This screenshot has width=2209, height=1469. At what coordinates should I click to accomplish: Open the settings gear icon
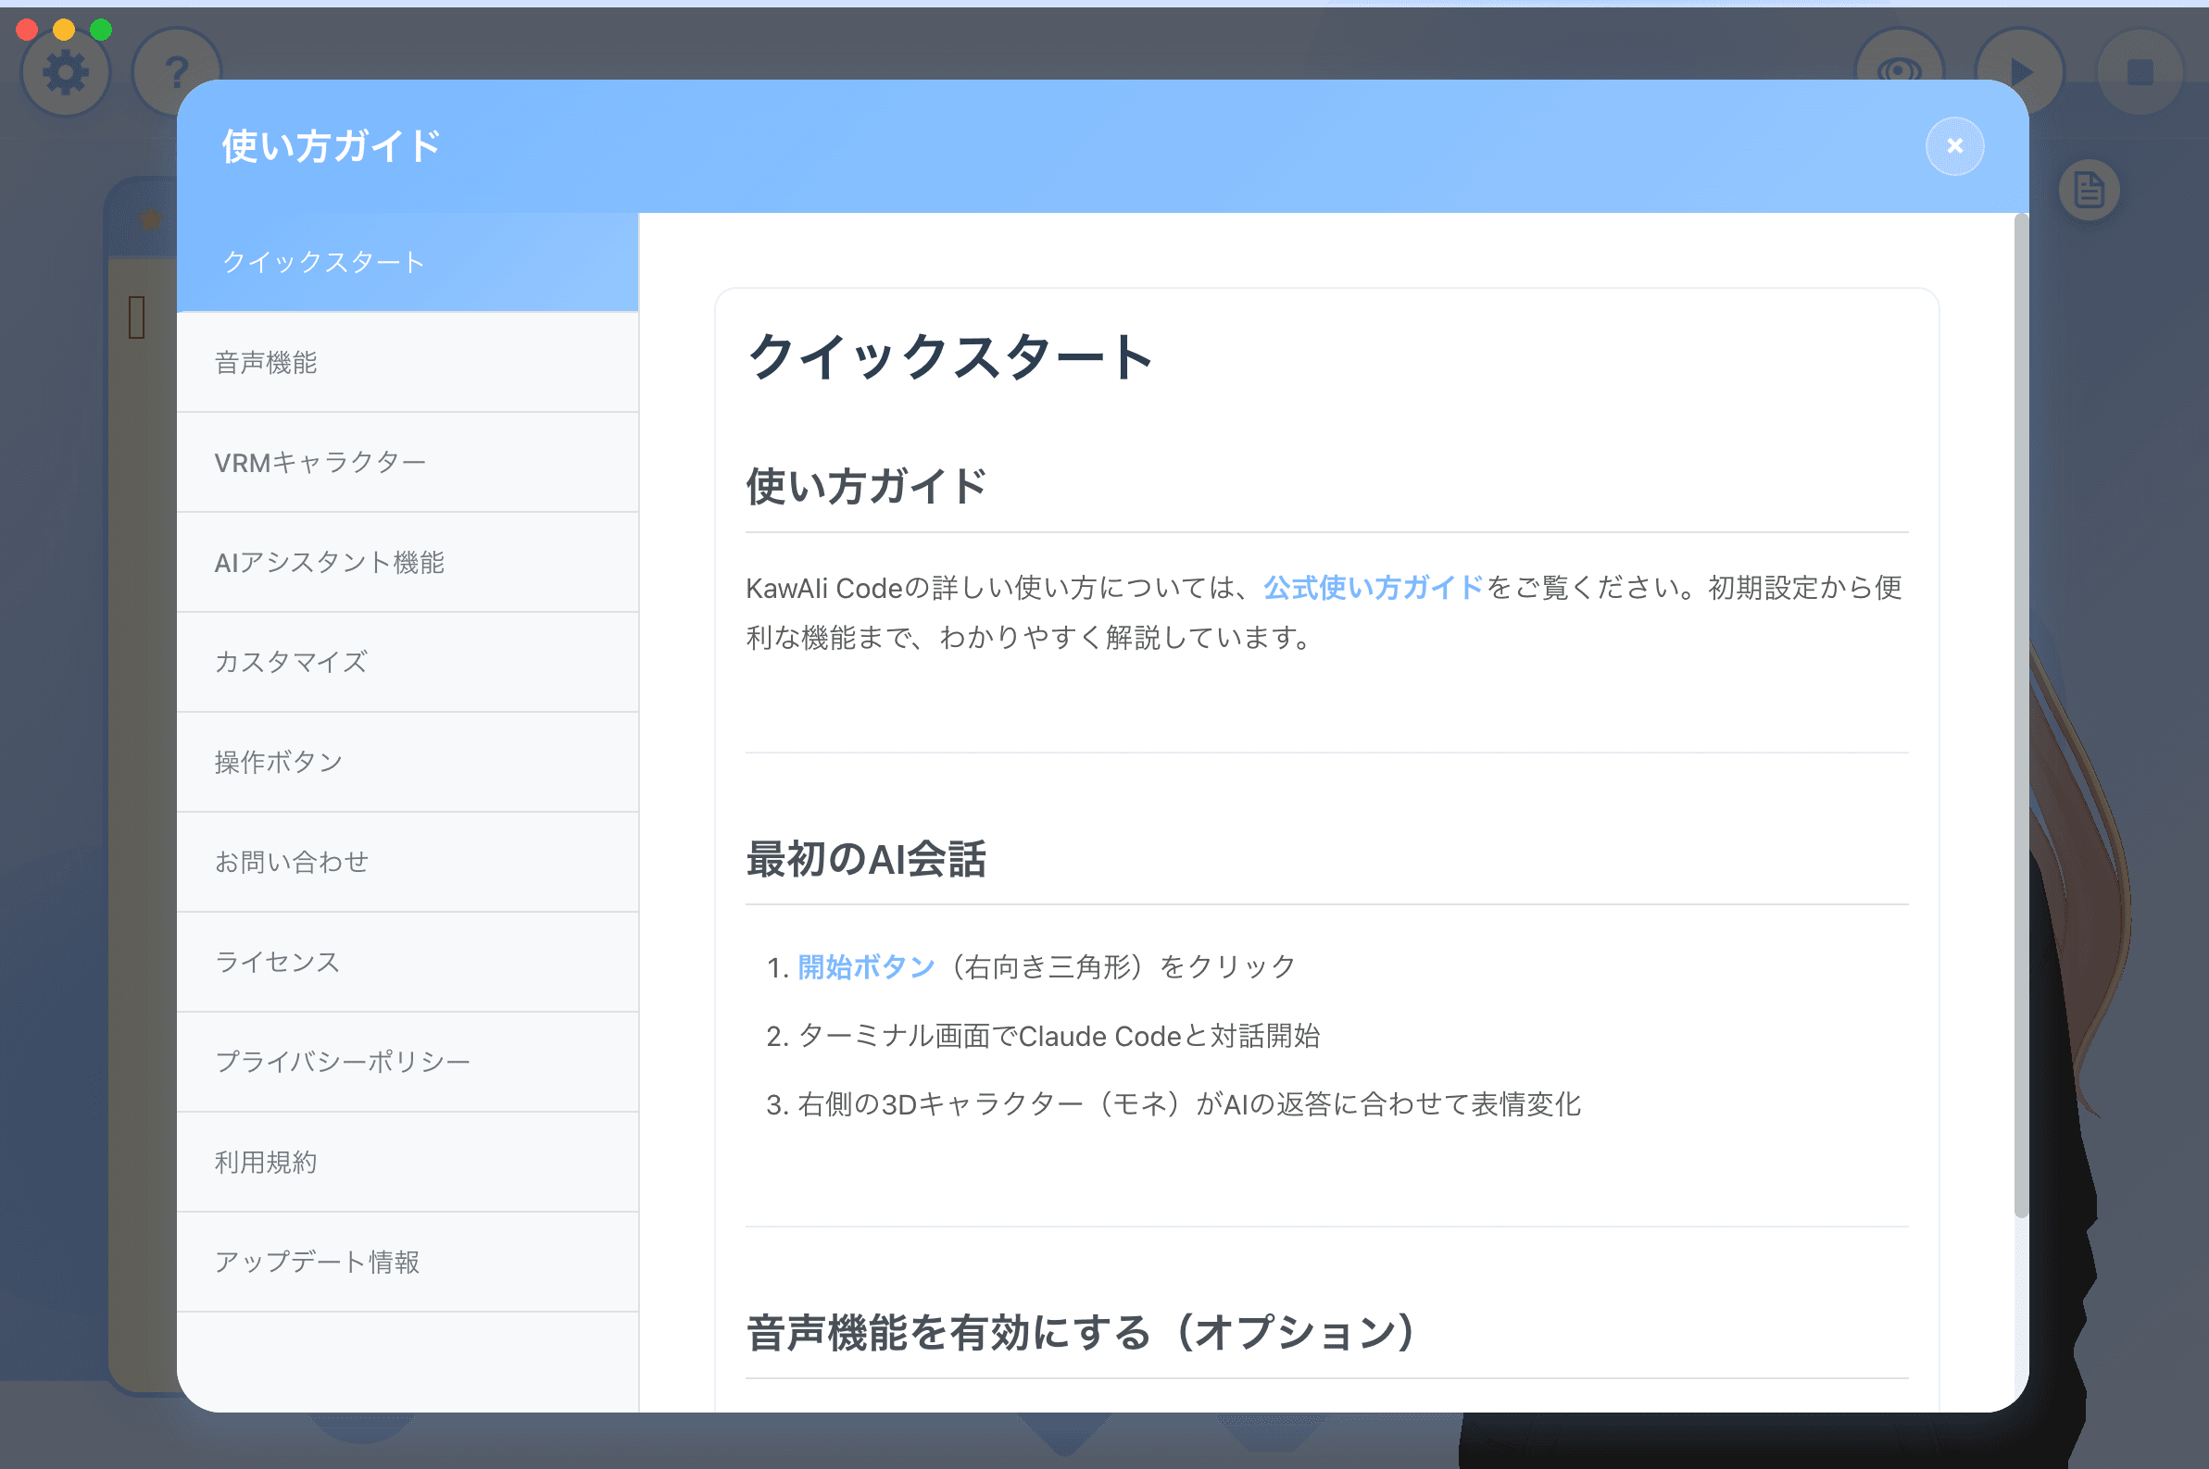[x=65, y=70]
